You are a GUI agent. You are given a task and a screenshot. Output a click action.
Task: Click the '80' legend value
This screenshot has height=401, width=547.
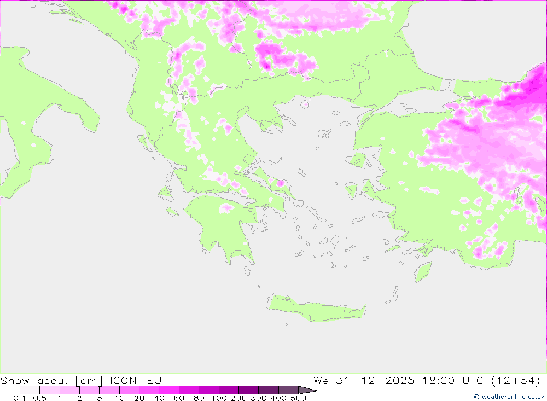point(199,398)
